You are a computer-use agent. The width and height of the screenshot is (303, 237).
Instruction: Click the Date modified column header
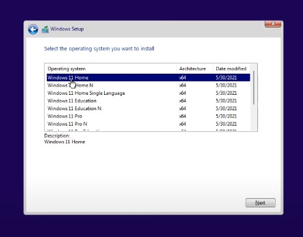[232, 69]
